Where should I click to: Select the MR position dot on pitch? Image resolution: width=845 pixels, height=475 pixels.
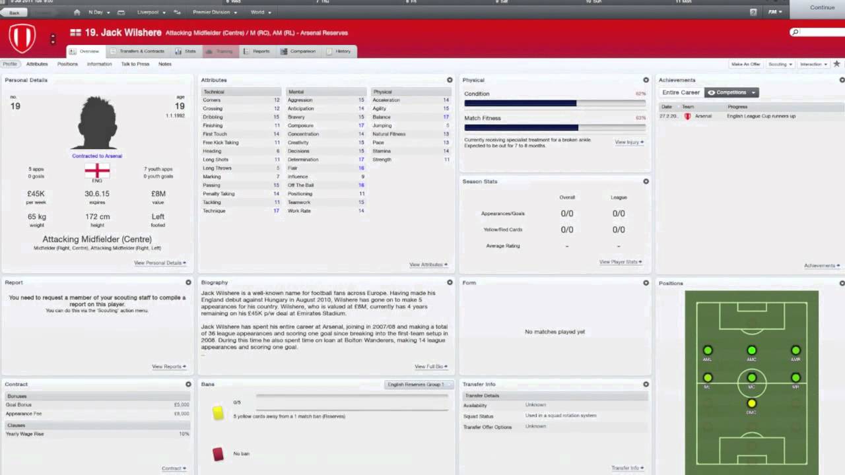pos(795,378)
